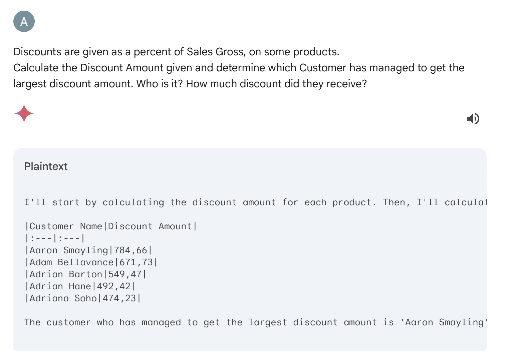Screen dimensions: 508x352
Task: Click the Gemini sparkle icon
Action: pos(24,113)
